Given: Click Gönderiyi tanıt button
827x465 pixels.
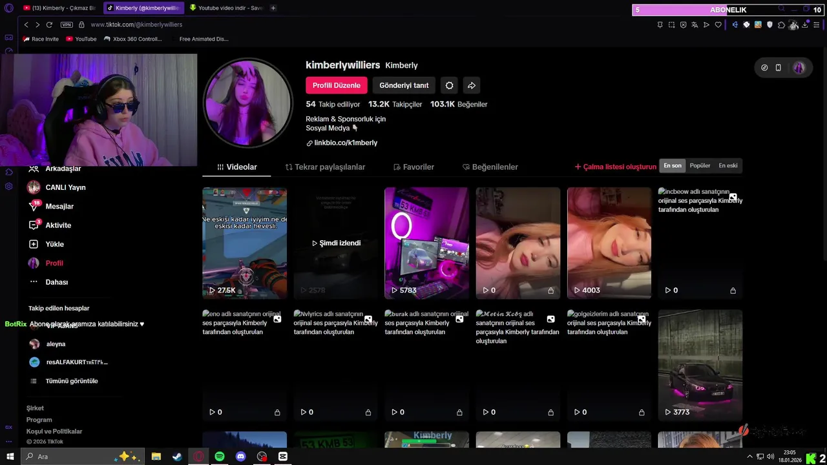Looking at the screenshot, I should point(404,85).
